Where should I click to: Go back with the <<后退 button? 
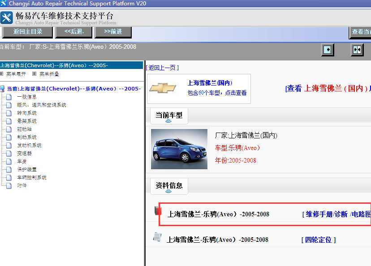[73, 32]
